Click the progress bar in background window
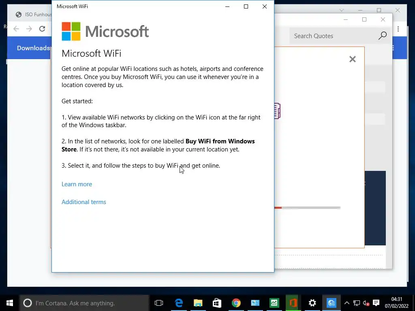 pos(307,208)
